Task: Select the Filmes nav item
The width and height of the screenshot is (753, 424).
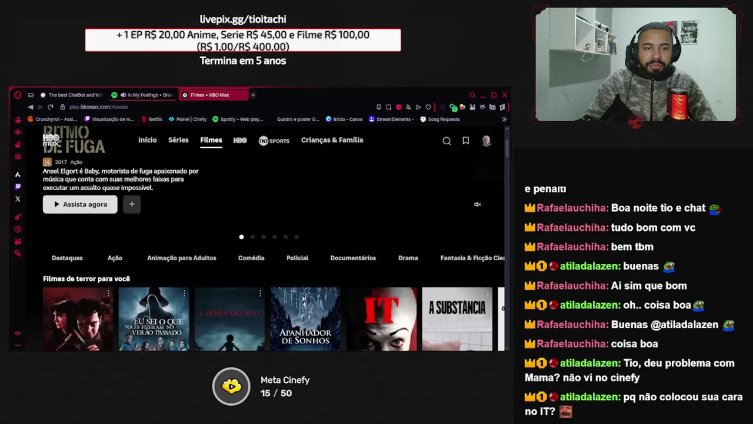Action: (x=211, y=140)
